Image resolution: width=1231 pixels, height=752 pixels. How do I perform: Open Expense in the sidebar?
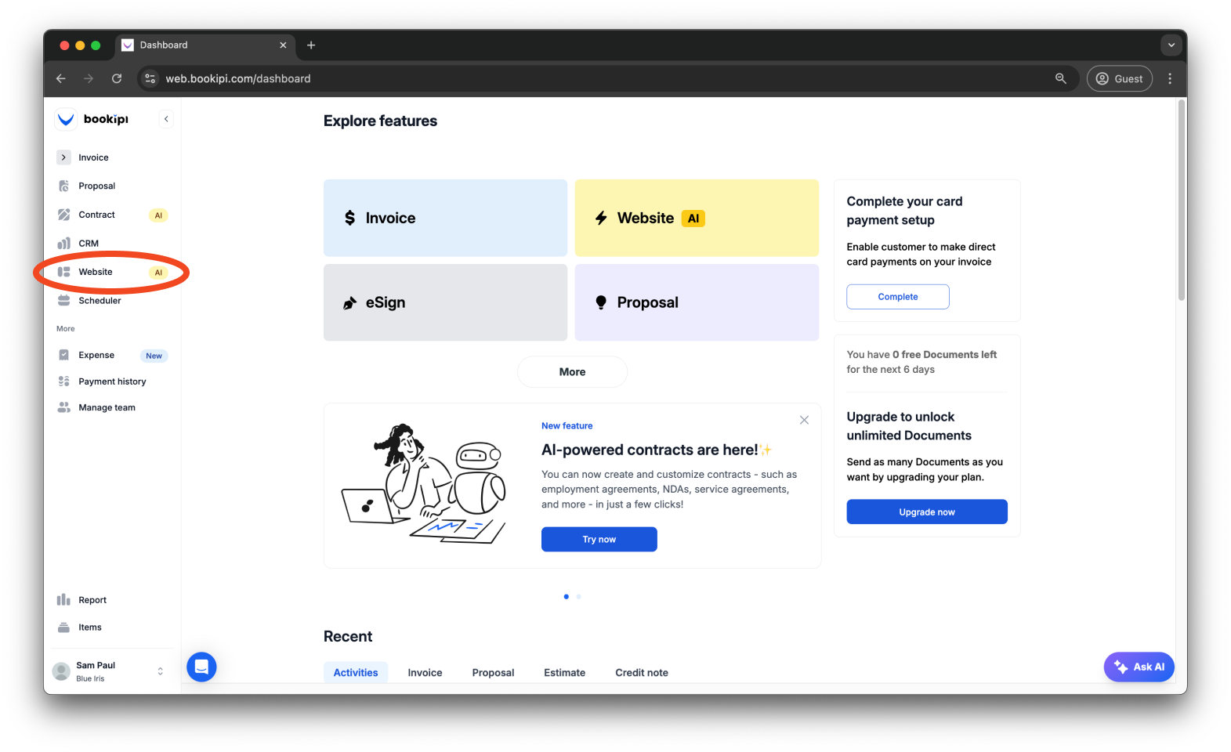coord(112,356)
